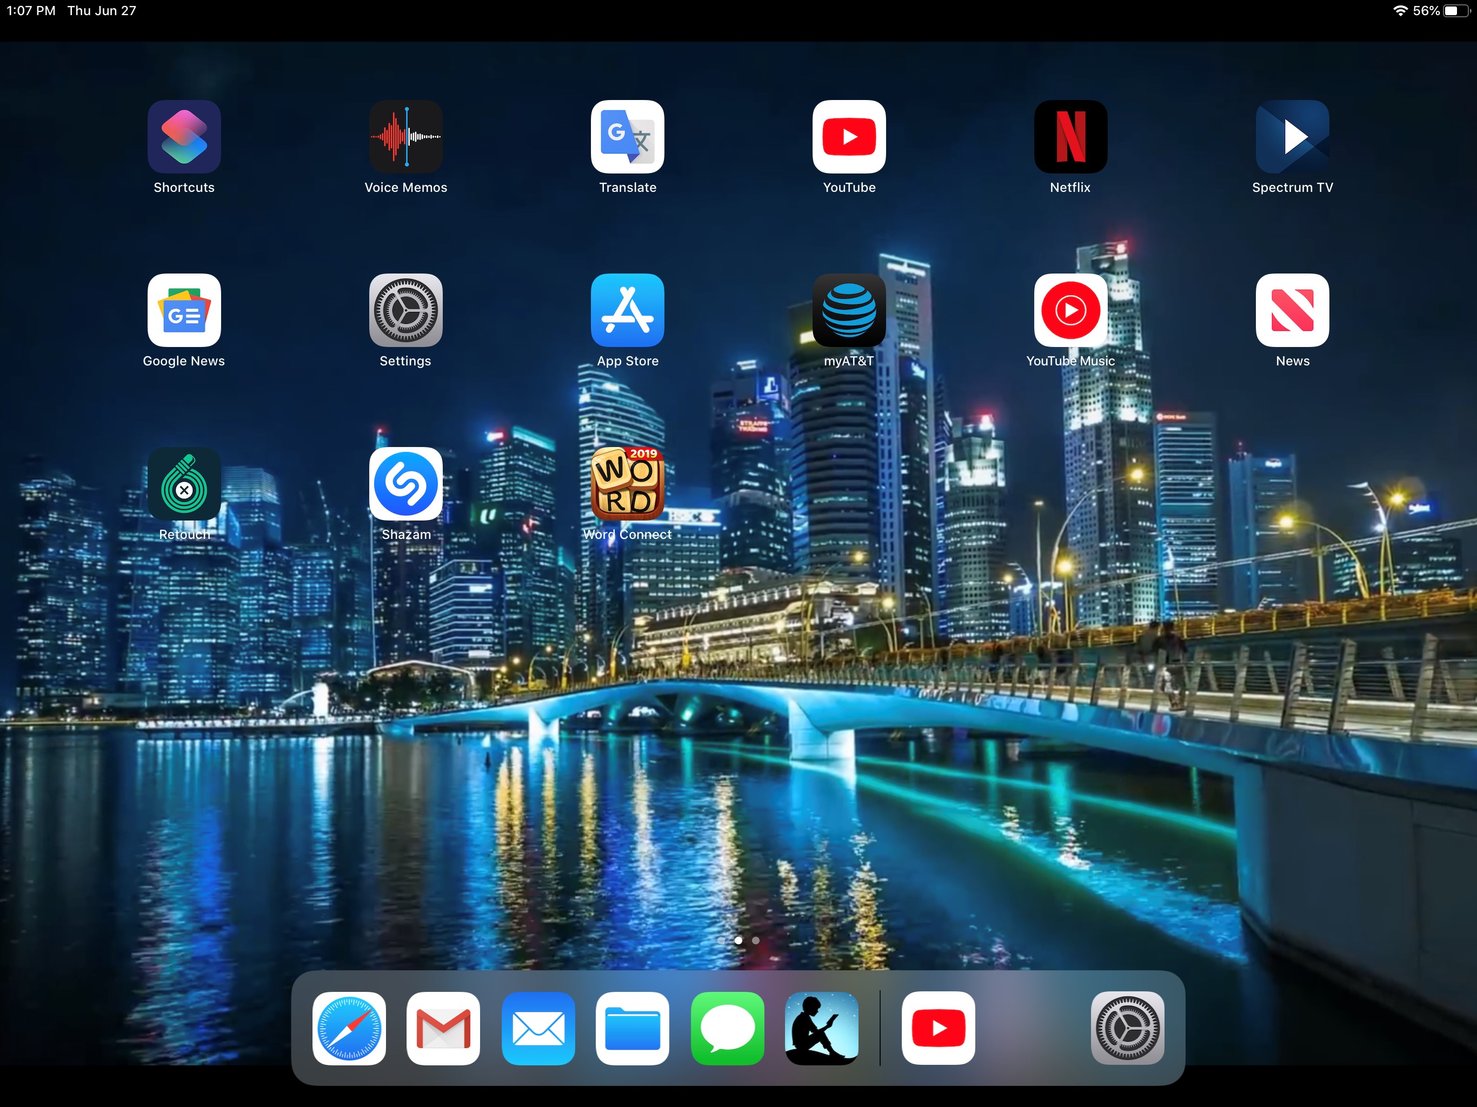Open Spectrum TV app

coord(1293,137)
